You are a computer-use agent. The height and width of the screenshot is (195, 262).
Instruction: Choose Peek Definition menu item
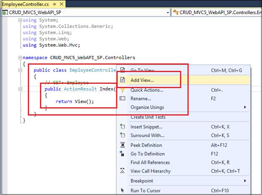183,145
